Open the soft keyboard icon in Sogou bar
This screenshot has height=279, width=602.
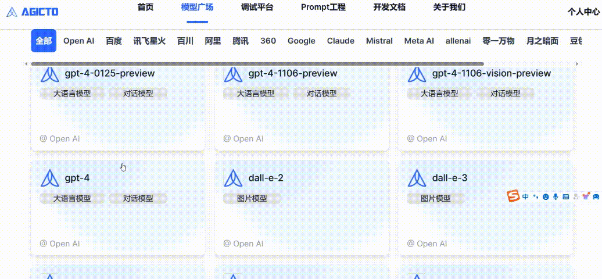pyautogui.click(x=565, y=197)
